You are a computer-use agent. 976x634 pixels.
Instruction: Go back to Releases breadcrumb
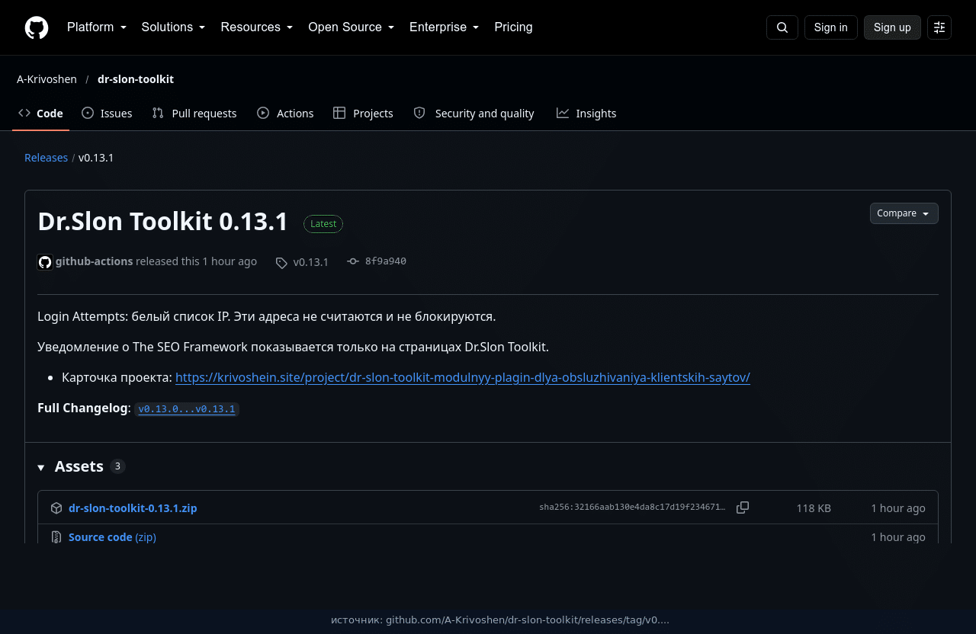coord(46,158)
